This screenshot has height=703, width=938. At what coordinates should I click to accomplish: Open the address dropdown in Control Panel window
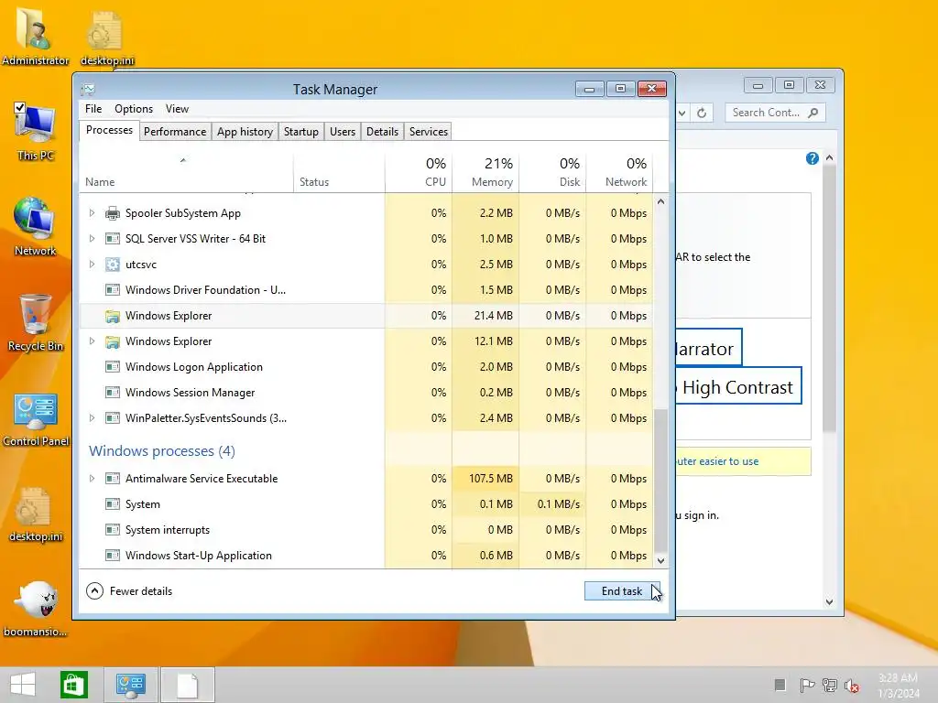[x=682, y=113]
